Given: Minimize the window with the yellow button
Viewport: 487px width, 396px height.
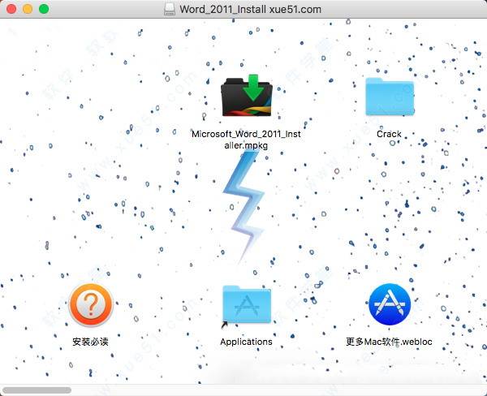Looking at the screenshot, I should tap(28, 9).
